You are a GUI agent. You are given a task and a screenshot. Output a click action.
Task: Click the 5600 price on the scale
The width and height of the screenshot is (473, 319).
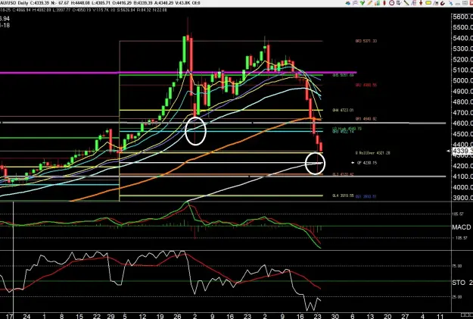click(x=462, y=17)
